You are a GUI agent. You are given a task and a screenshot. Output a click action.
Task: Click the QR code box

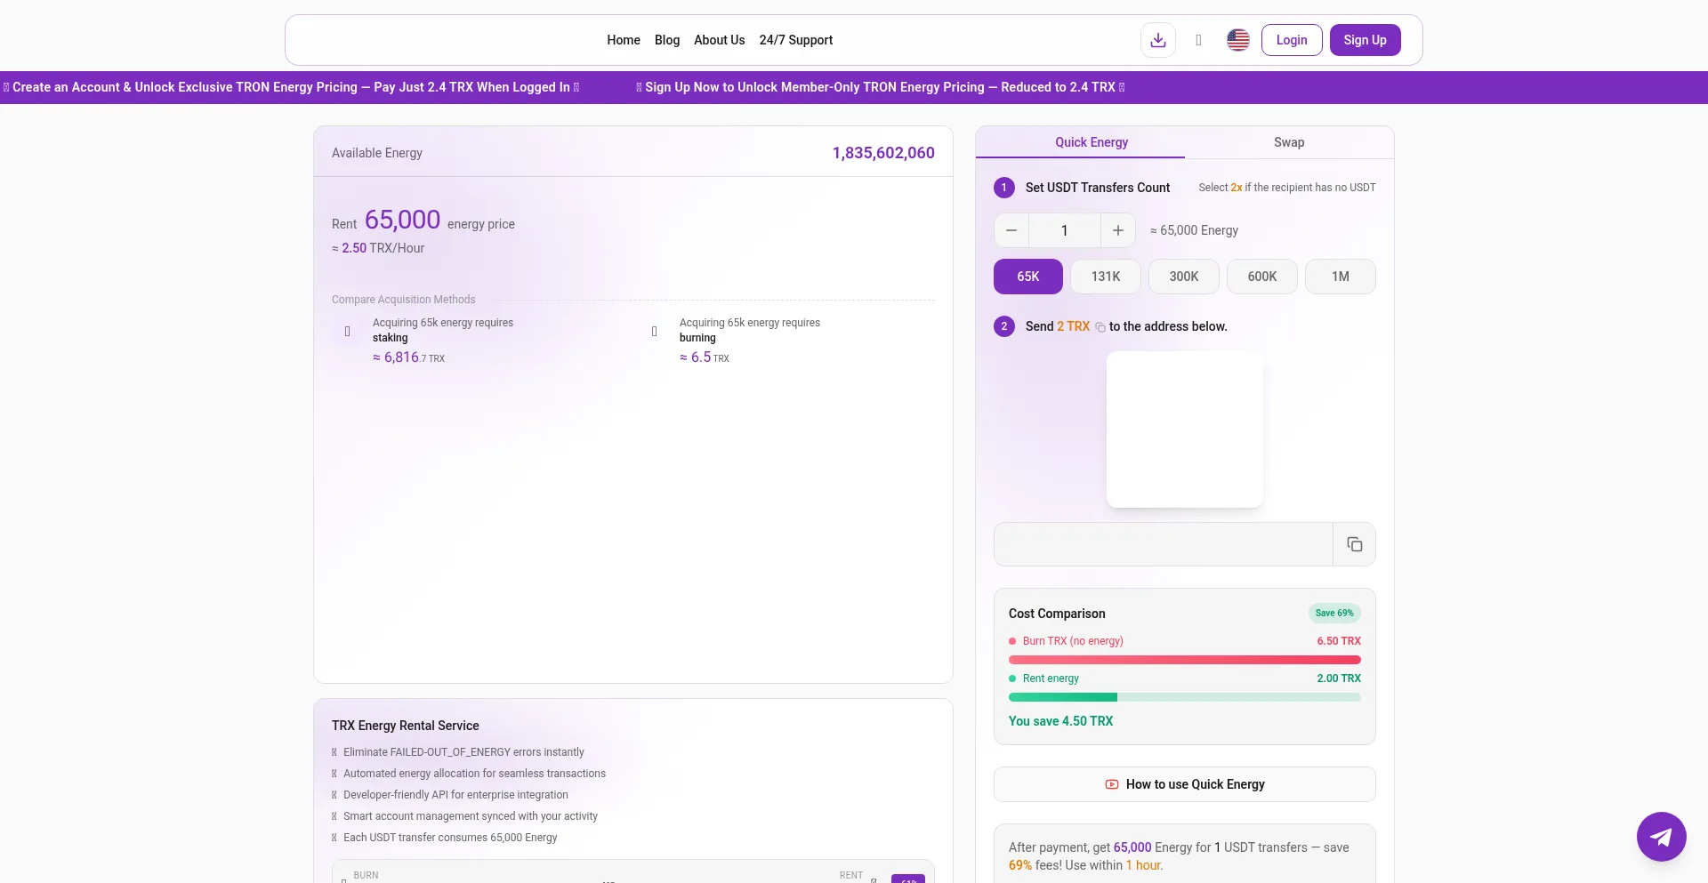[x=1185, y=429]
